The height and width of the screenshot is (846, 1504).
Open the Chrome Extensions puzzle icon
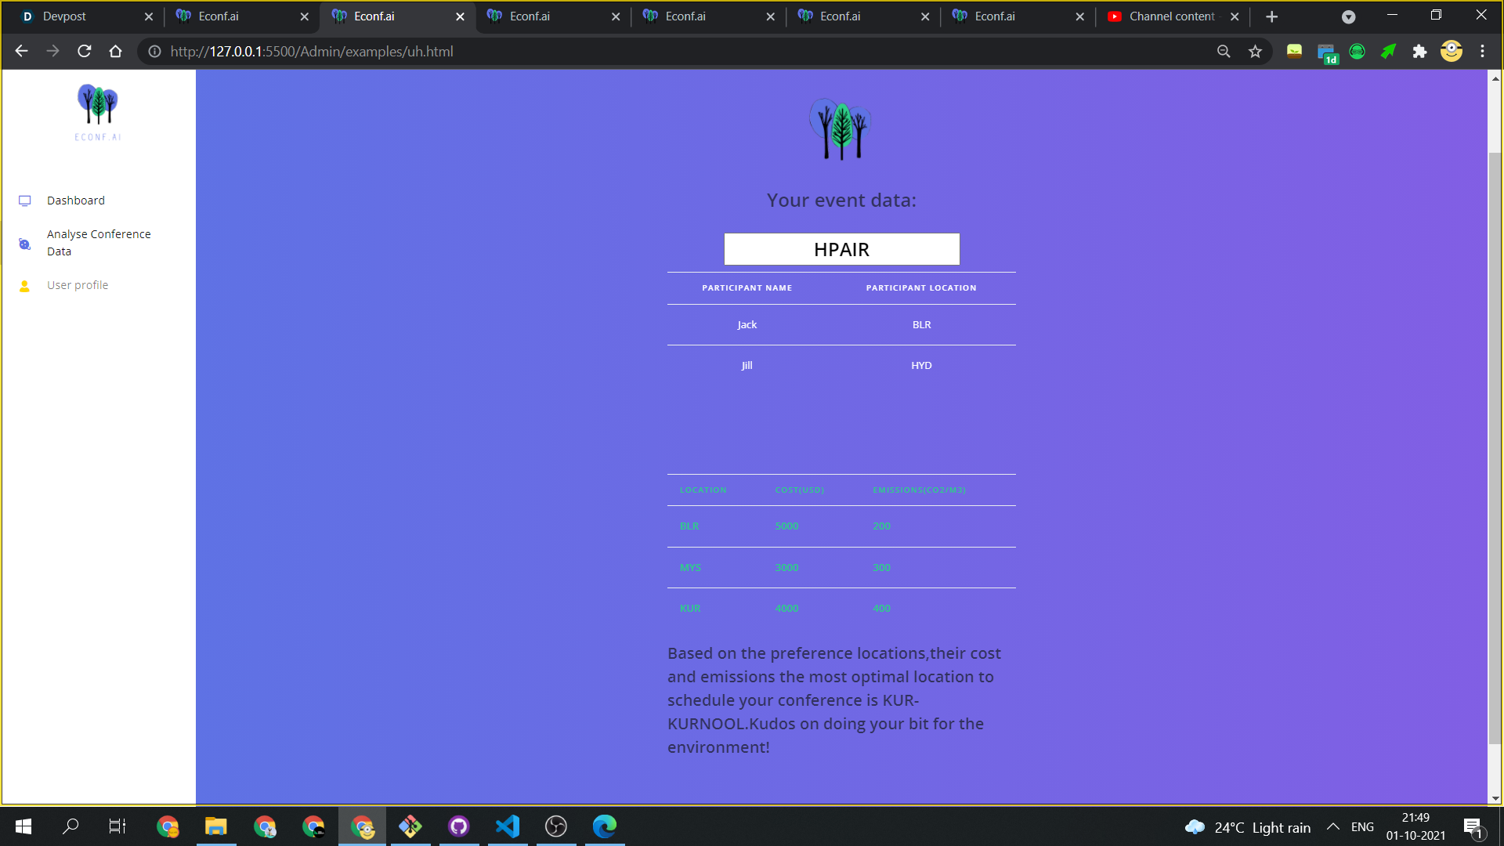[1419, 52]
